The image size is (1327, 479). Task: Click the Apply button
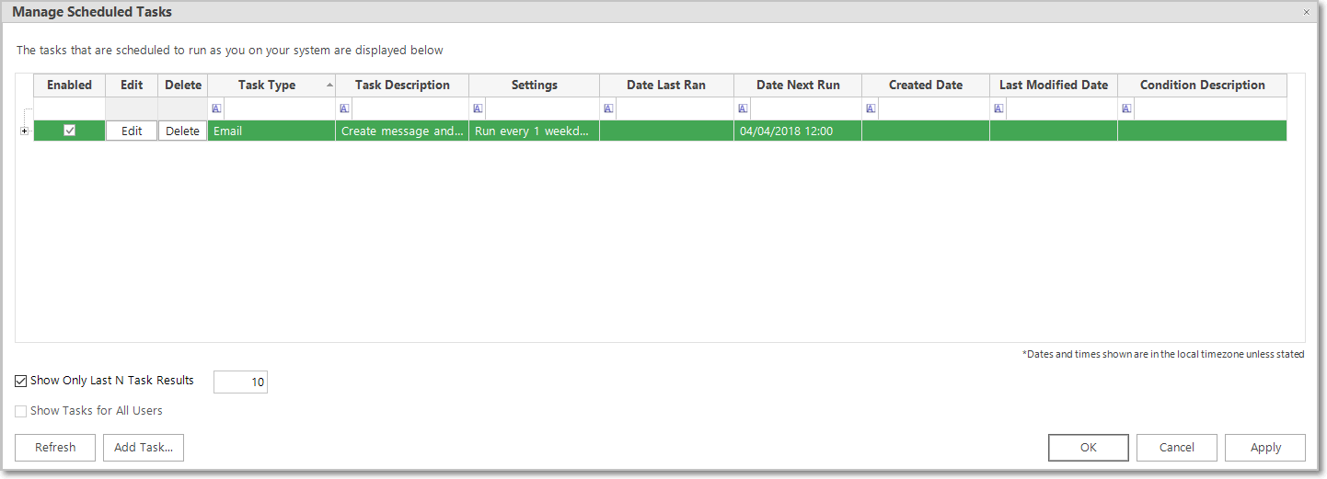1265,448
